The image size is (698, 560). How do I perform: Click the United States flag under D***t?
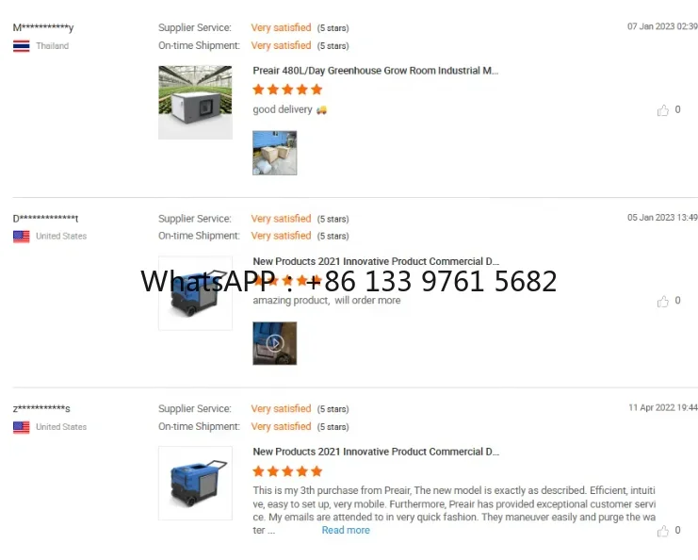[22, 237]
